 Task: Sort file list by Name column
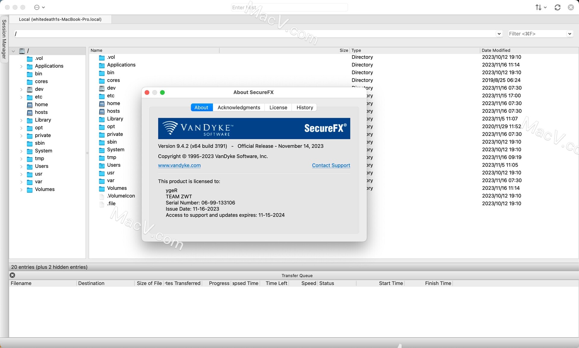pos(154,50)
